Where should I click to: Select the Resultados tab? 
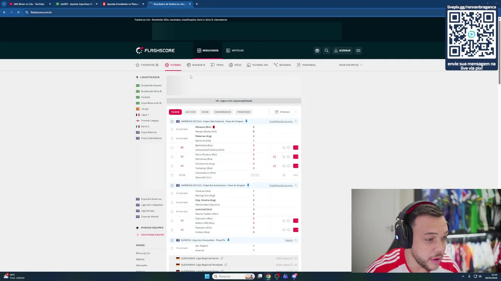coord(208,50)
